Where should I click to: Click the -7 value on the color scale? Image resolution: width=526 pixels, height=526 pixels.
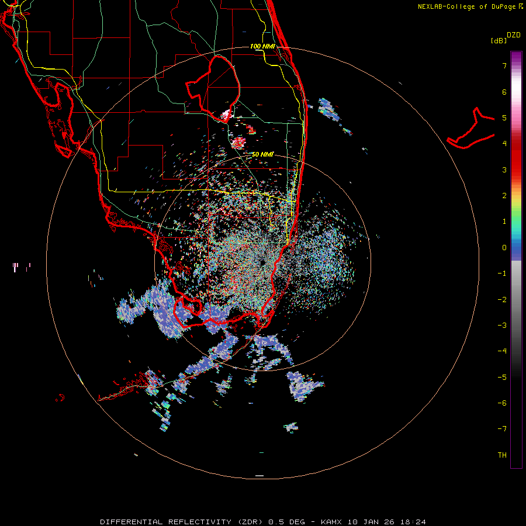(502, 429)
